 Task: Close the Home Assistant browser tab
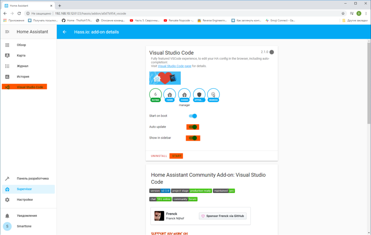pos(51,6)
